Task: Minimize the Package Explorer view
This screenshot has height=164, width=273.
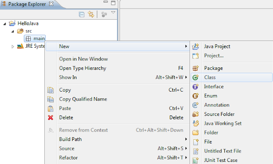Action: pos(105,2)
